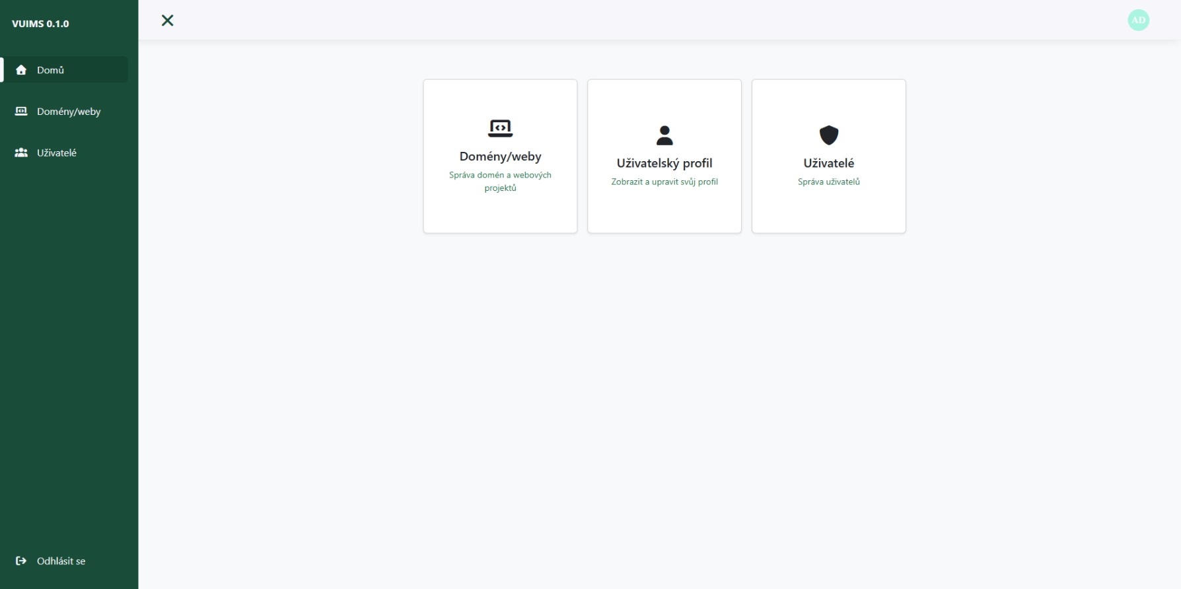Click 'Zobrazit a upravit svůj profil' text
The image size is (1181, 589).
[664, 182]
